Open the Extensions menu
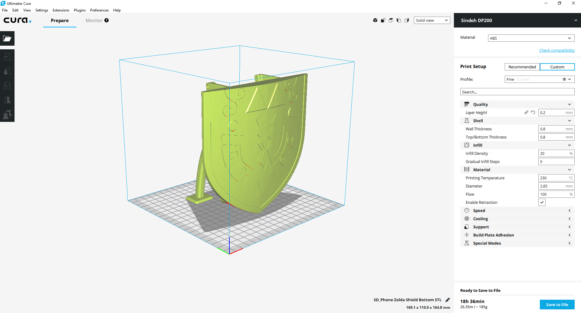 coord(61,10)
